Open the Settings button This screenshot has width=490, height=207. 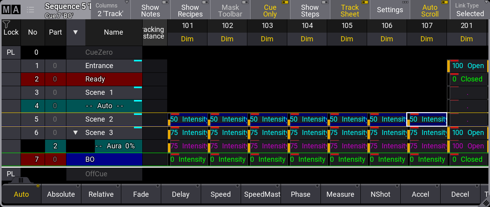tap(390, 10)
